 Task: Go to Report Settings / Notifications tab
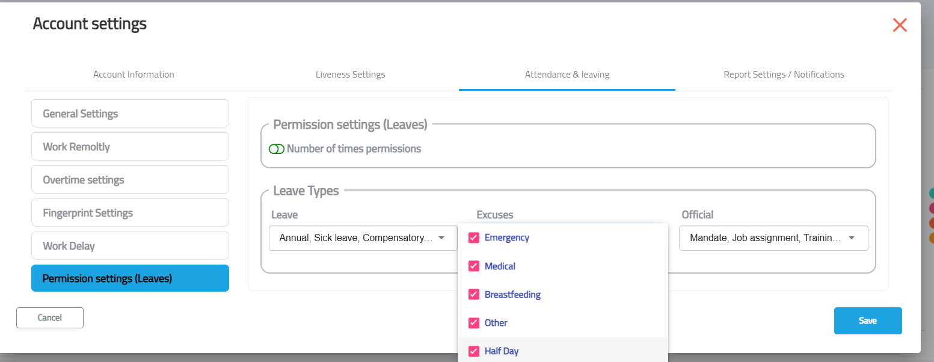click(x=784, y=75)
